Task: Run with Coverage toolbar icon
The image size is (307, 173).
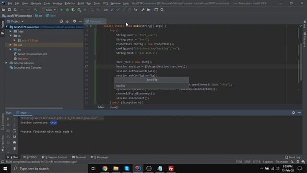Action: pyautogui.click(x=73, y=10)
